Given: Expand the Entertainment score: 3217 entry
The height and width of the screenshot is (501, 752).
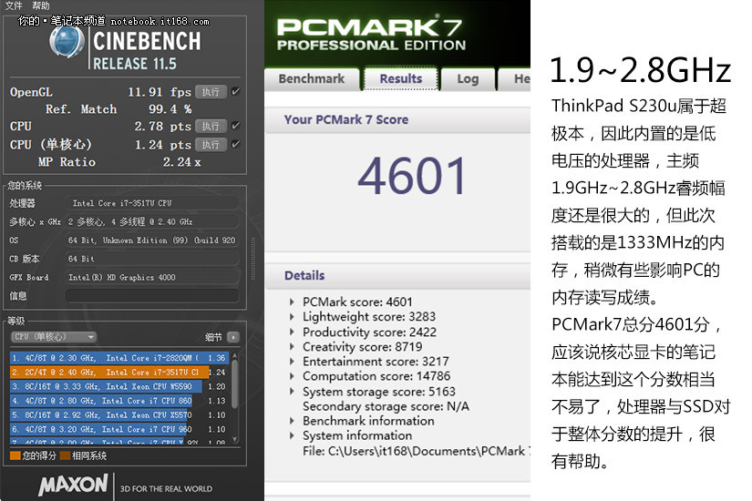Looking at the screenshot, I should click(292, 362).
